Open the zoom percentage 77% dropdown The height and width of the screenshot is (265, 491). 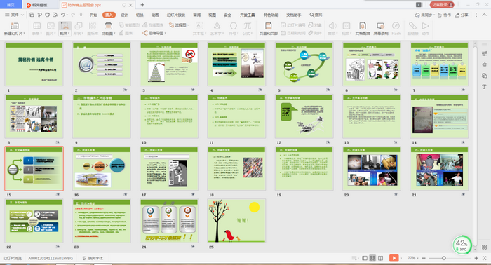[x=413, y=258]
